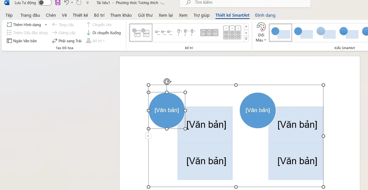
Task: Select the second SmartArt style thumbnail
Action: (303, 33)
